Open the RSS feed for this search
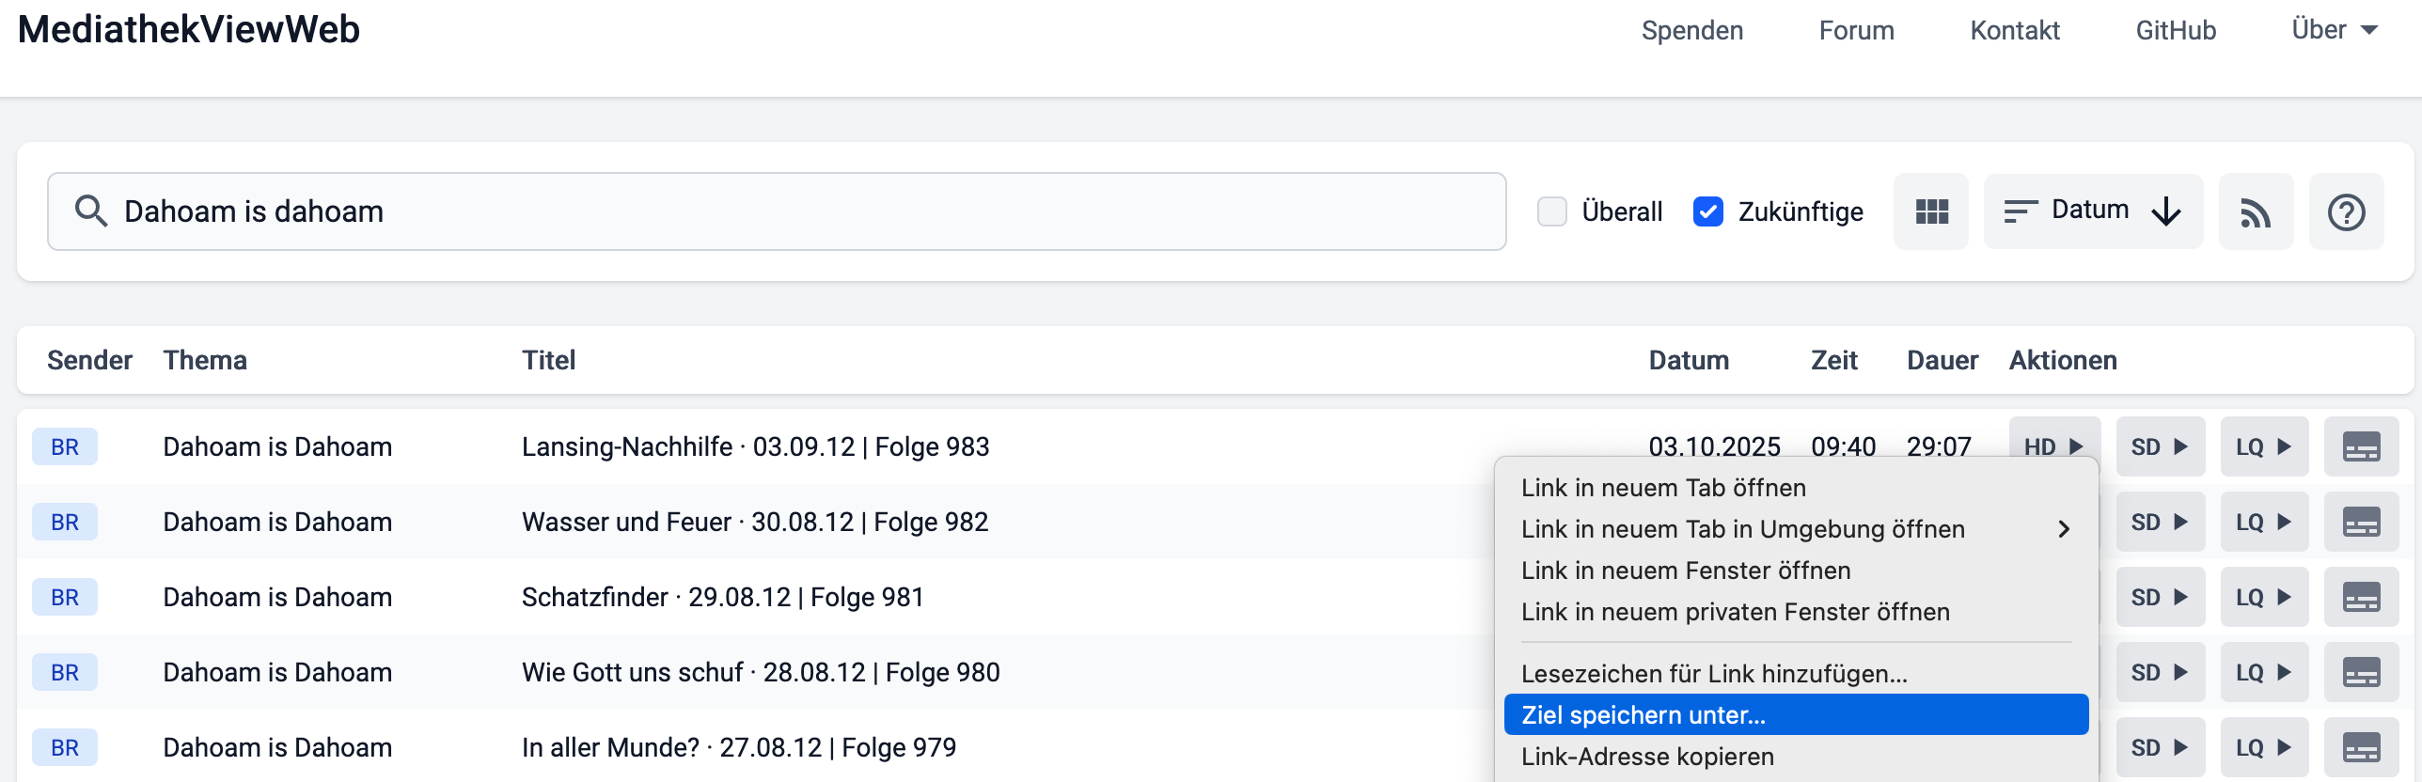 2256,211
